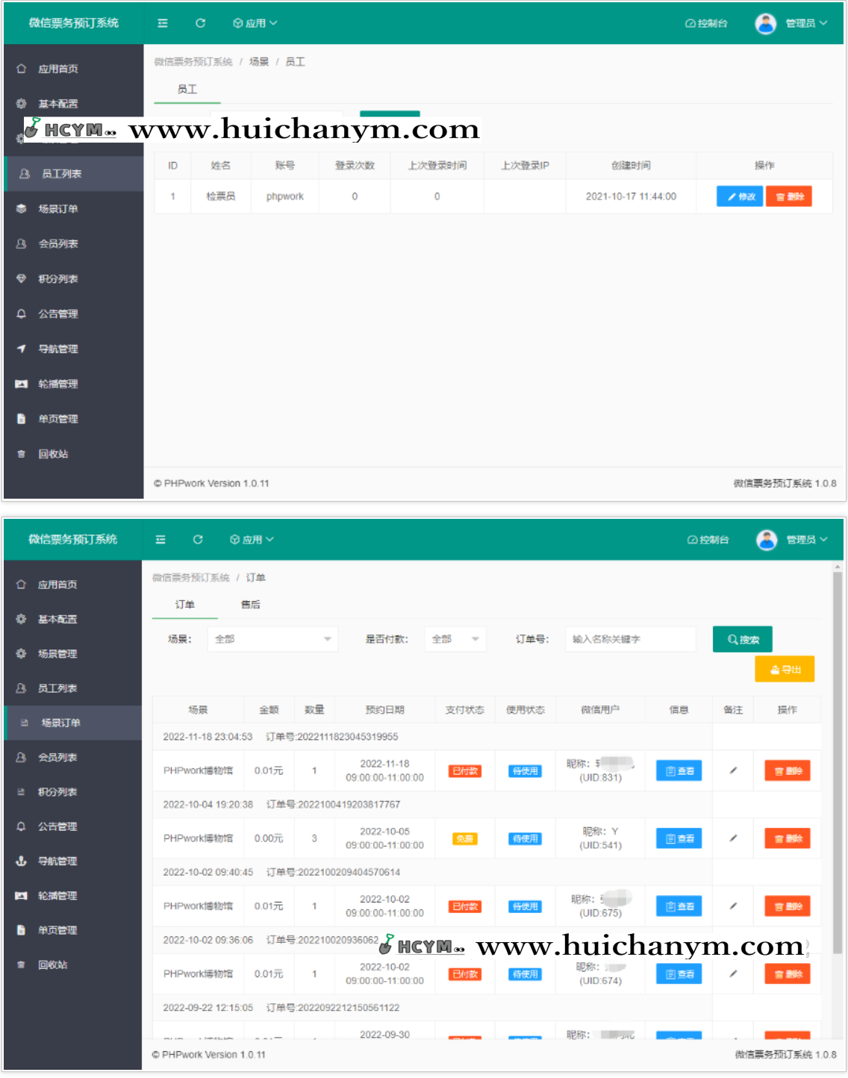Click the refresh icon in the top bar

tap(199, 23)
